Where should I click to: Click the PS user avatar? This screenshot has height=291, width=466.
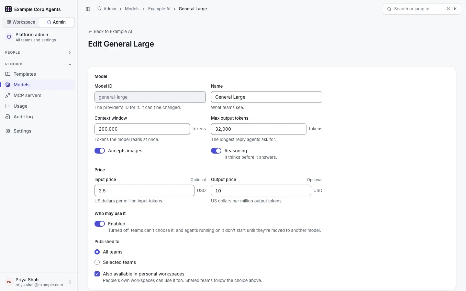(9, 282)
